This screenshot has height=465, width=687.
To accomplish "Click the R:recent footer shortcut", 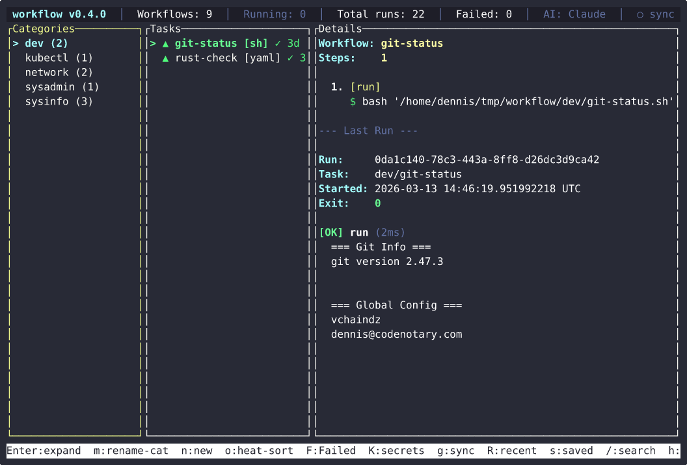I will tap(512, 451).
